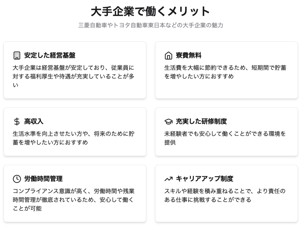Select the 寮費無料 card heading
Image resolution: width=304 pixels, height=229 pixels.
[x=189, y=55]
